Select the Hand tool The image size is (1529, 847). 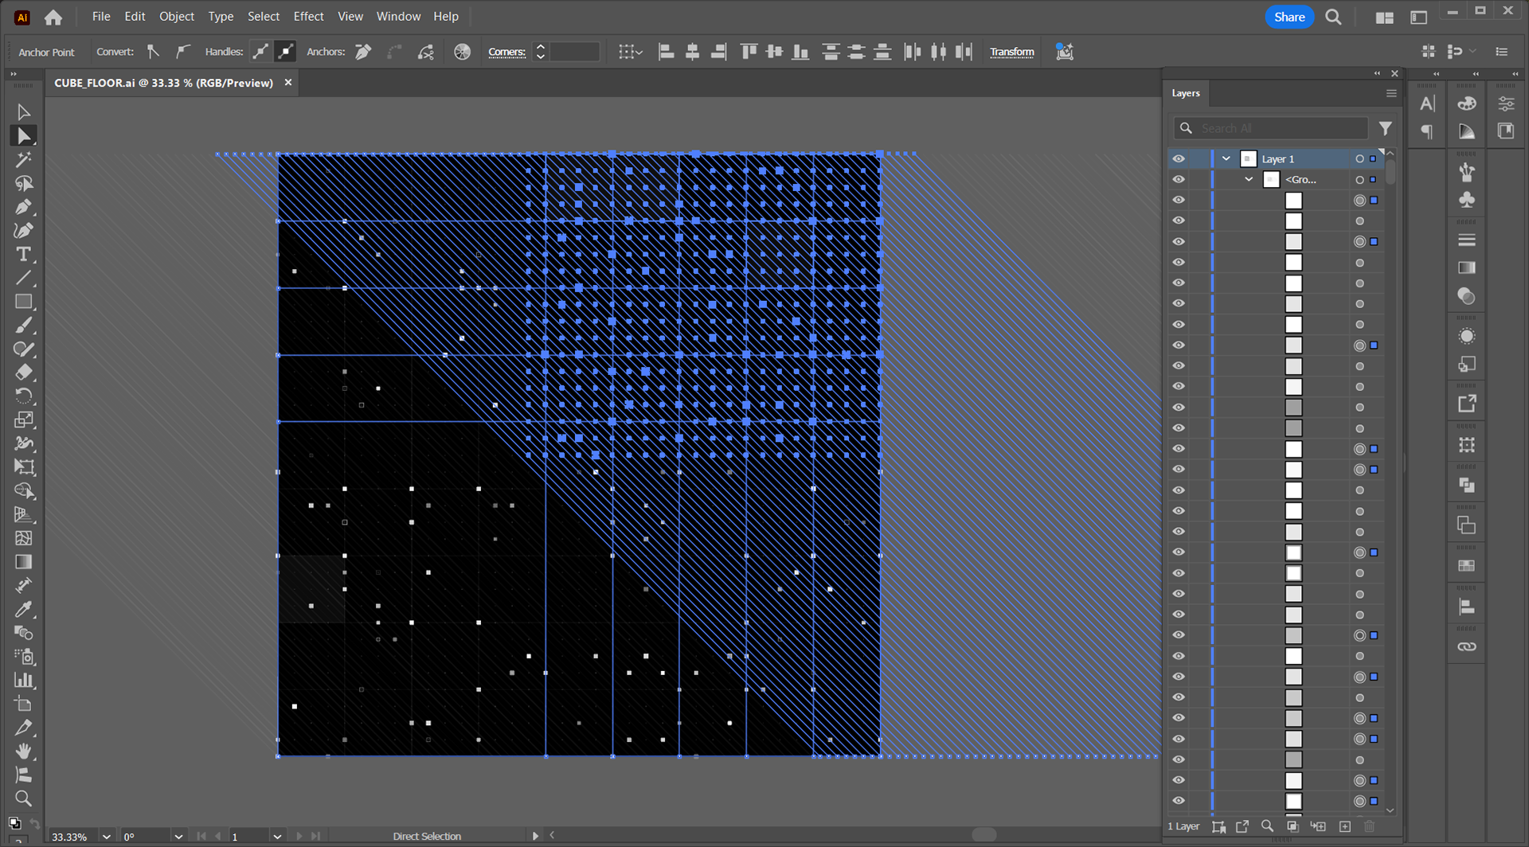[23, 751]
